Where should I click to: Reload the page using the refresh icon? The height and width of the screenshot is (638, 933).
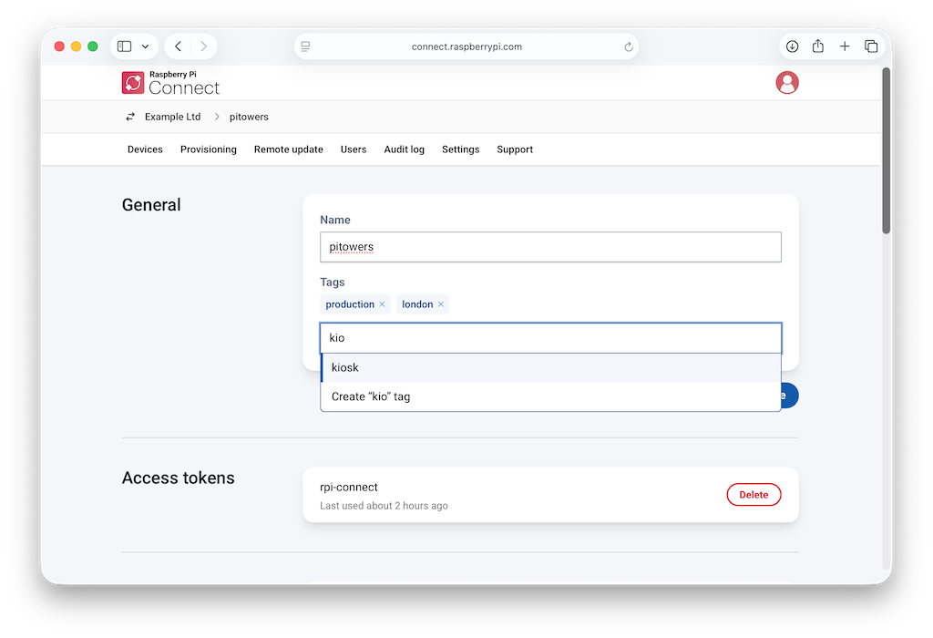pos(629,47)
